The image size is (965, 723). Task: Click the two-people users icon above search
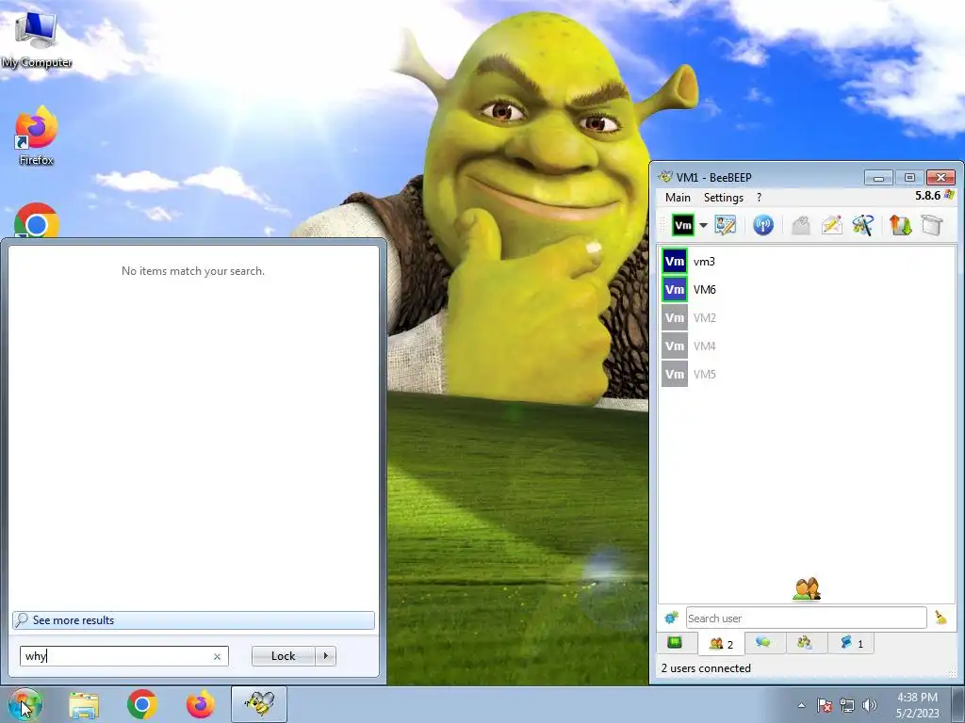(807, 589)
